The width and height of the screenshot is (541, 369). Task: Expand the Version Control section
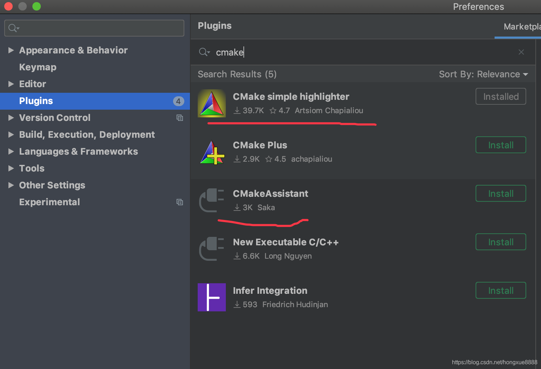point(11,118)
